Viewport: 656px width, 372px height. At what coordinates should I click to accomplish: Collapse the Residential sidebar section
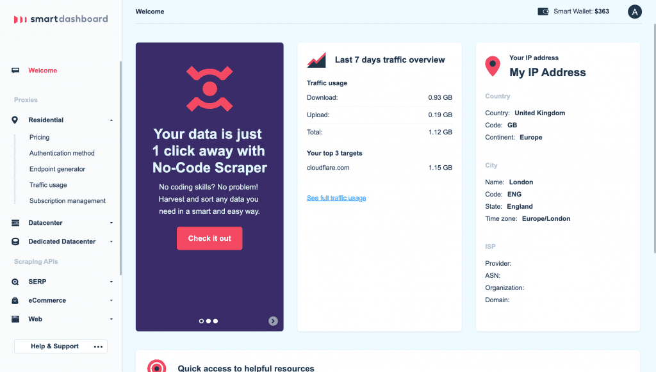pyautogui.click(x=109, y=120)
